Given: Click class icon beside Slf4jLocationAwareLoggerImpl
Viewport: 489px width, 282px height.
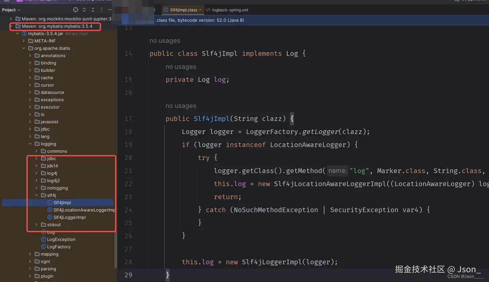Looking at the screenshot, I should pos(50,210).
